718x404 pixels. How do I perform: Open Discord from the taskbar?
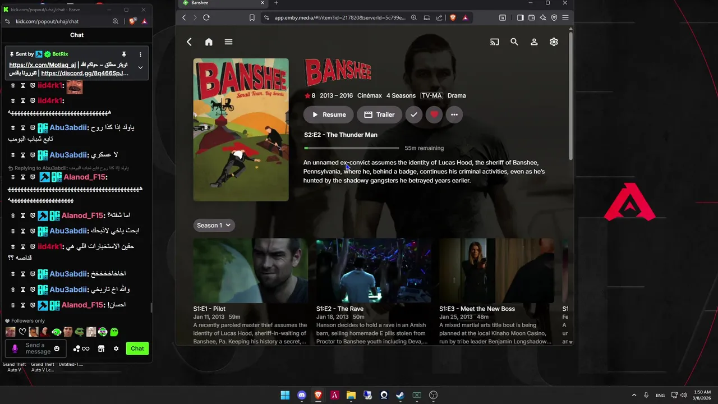[x=302, y=395]
